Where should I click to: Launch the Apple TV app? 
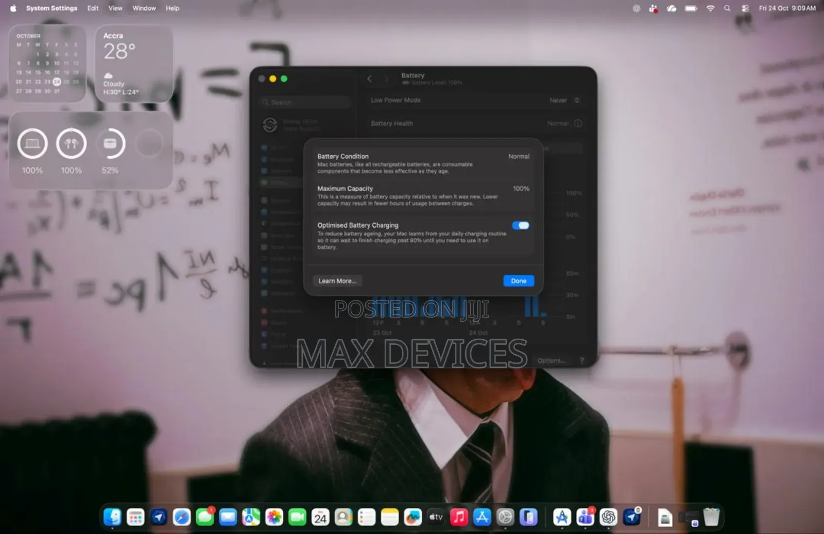point(436,516)
